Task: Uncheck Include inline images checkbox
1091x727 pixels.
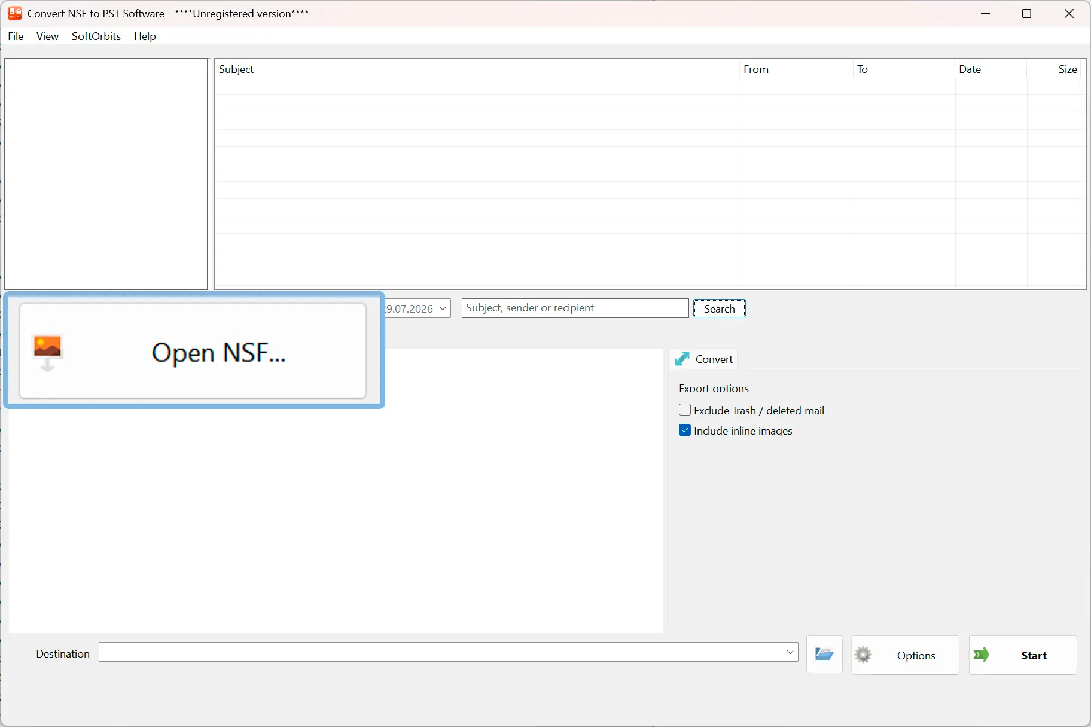Action: click(685, 430)
